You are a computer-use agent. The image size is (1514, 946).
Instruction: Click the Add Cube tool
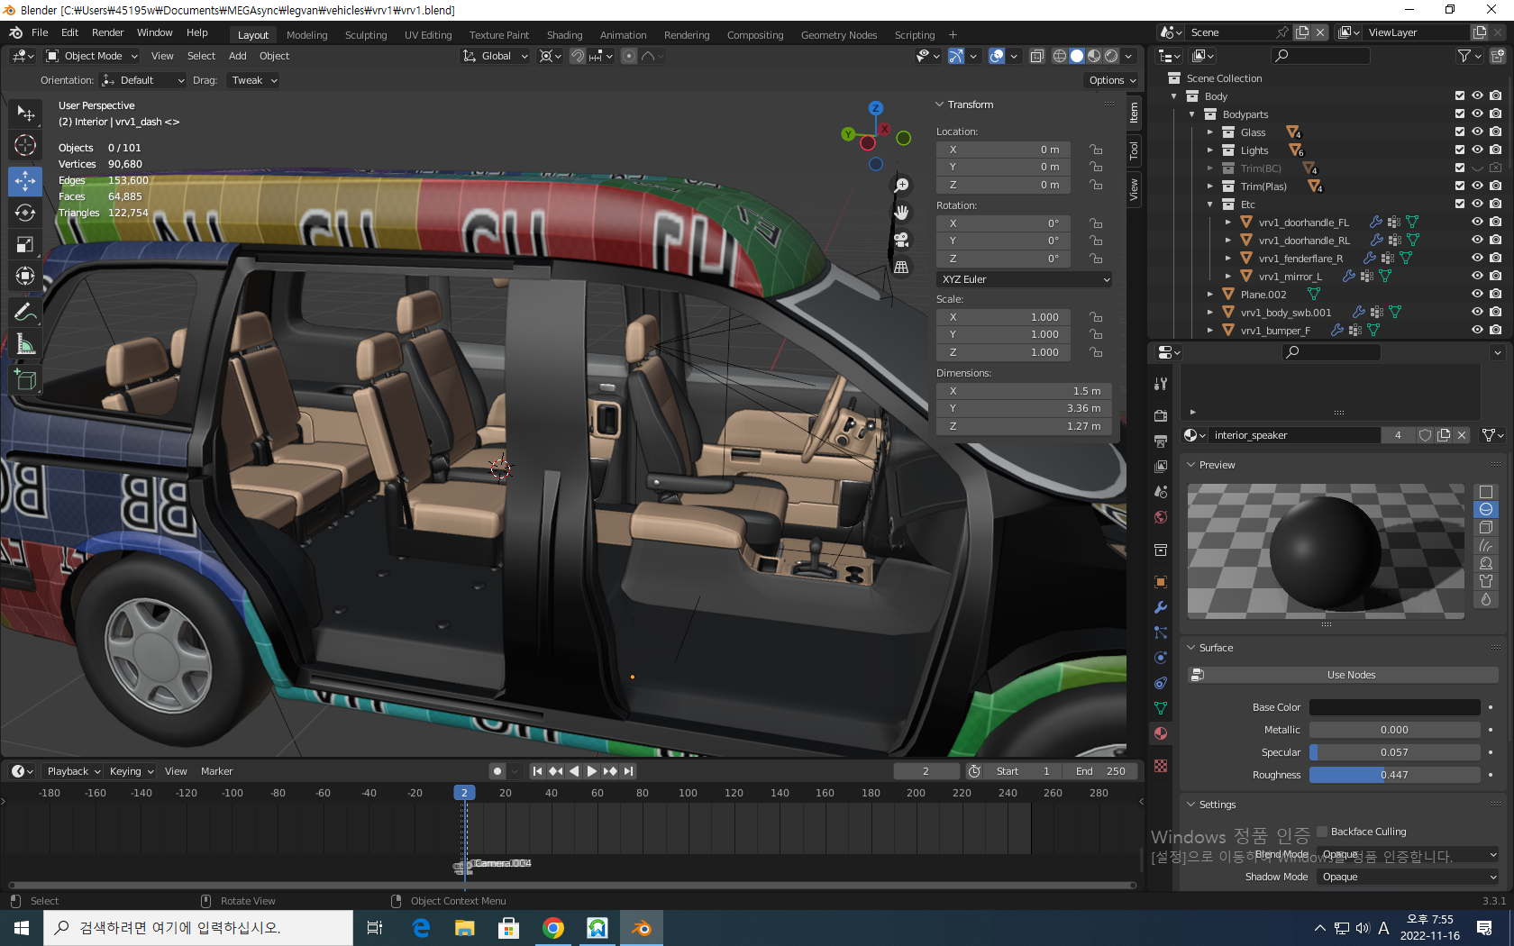coord(25,380)
